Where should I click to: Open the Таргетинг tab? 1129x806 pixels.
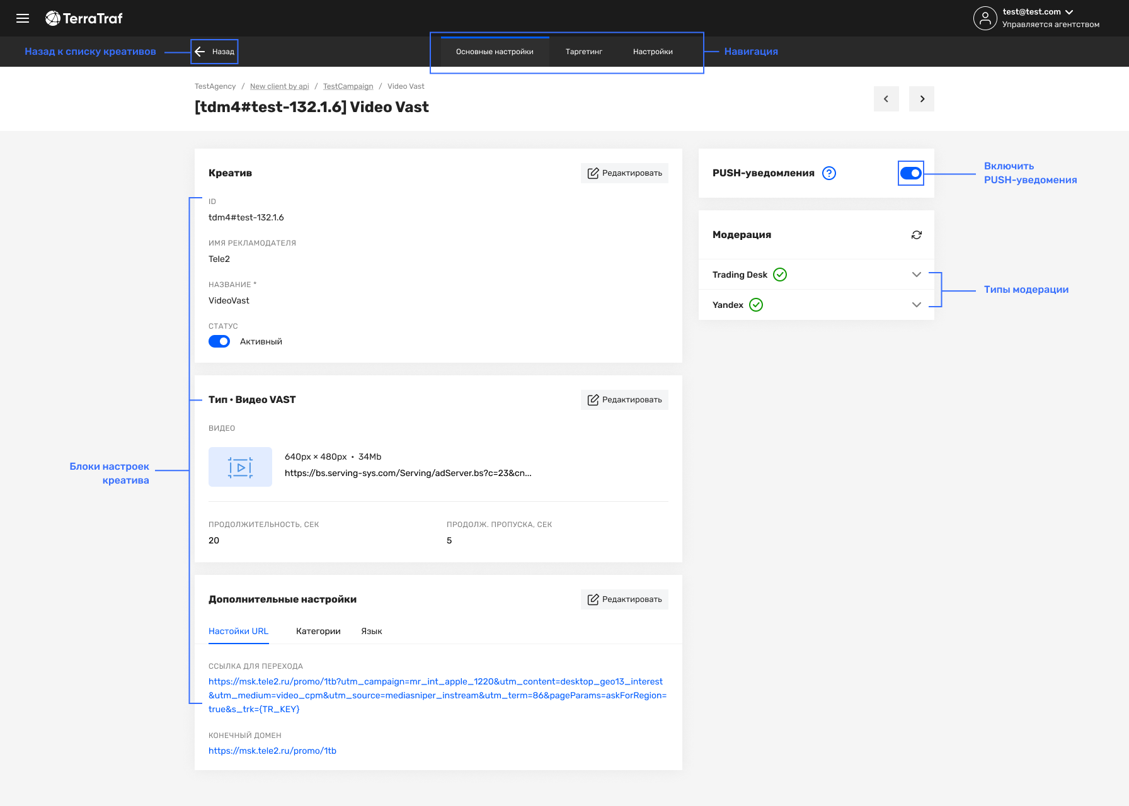[584, 52]
